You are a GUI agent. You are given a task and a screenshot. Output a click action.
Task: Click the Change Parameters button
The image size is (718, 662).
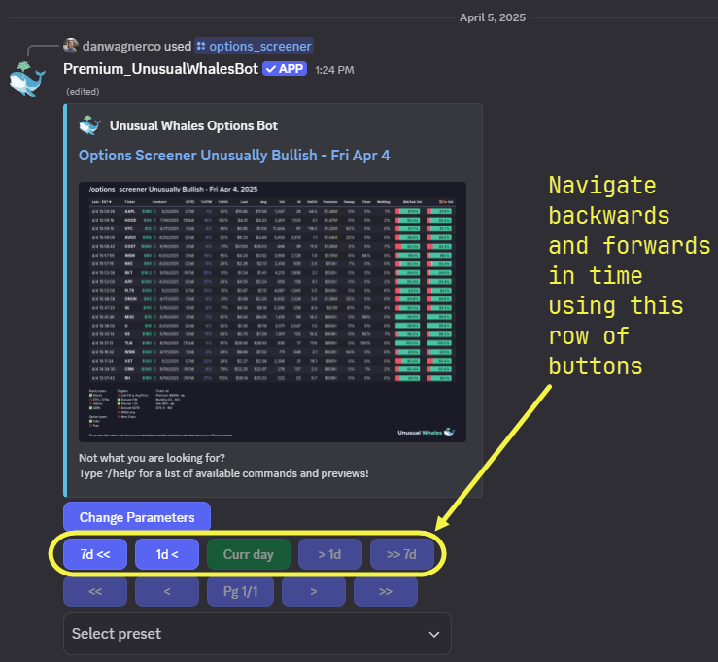[137, 517]
